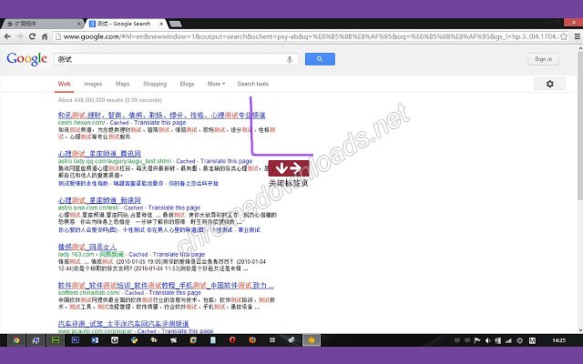Click the Sign in button
Viewport: 583px width, 364px height.
(543, 59)
